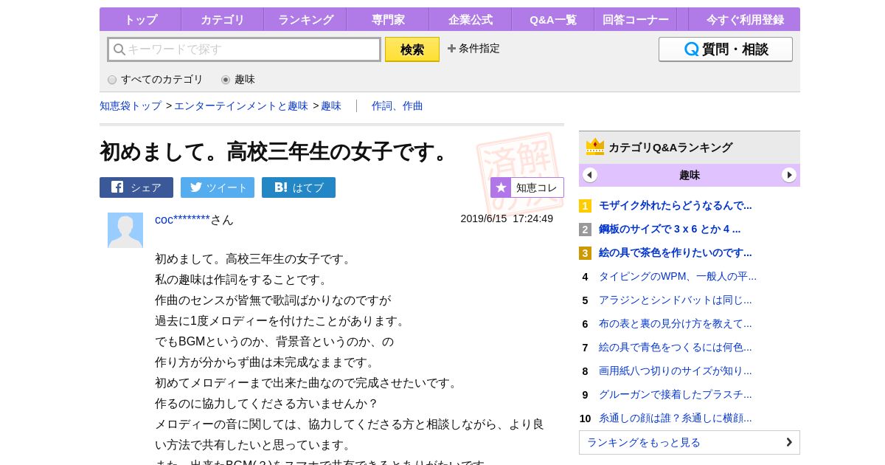The width and height of the screenshot is (885, 465).
Task: Open ranking item 絵の具で青色をつくるには何色...
Action: (676, 347)
